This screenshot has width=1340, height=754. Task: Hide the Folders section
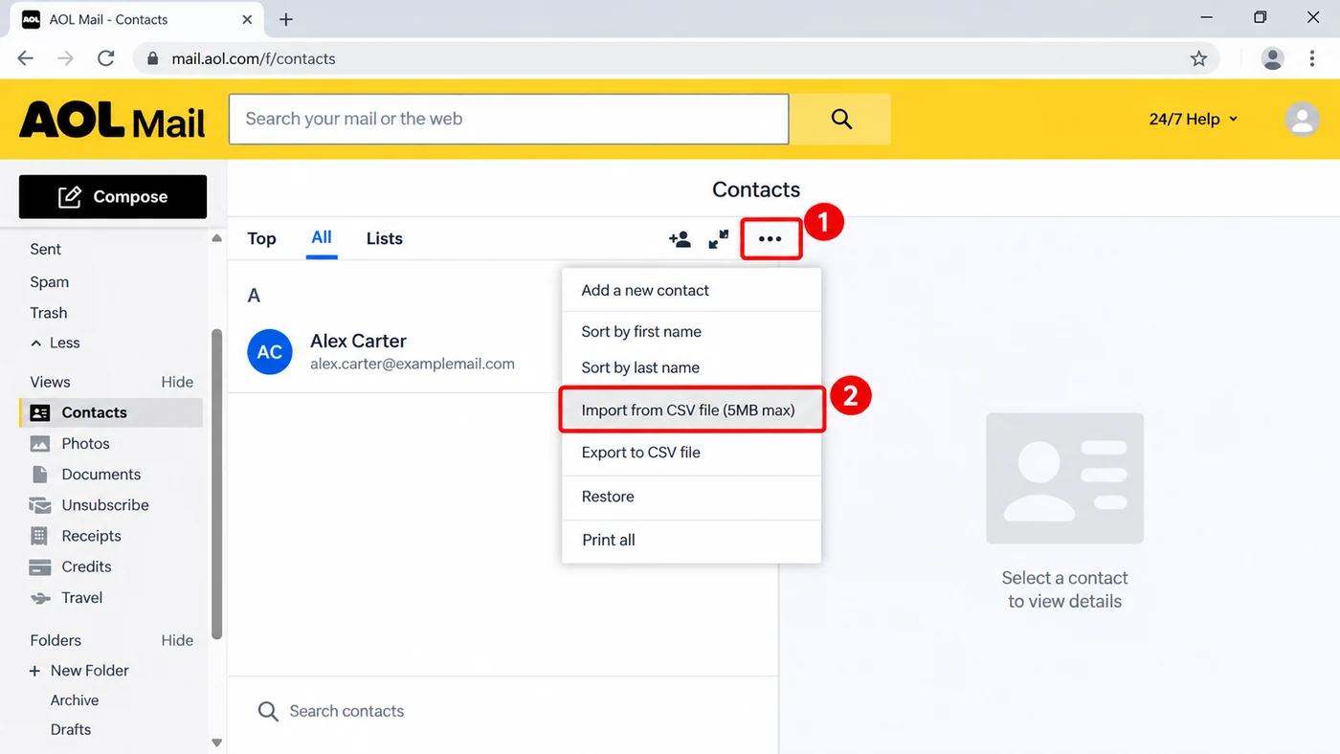coord(177,640)
